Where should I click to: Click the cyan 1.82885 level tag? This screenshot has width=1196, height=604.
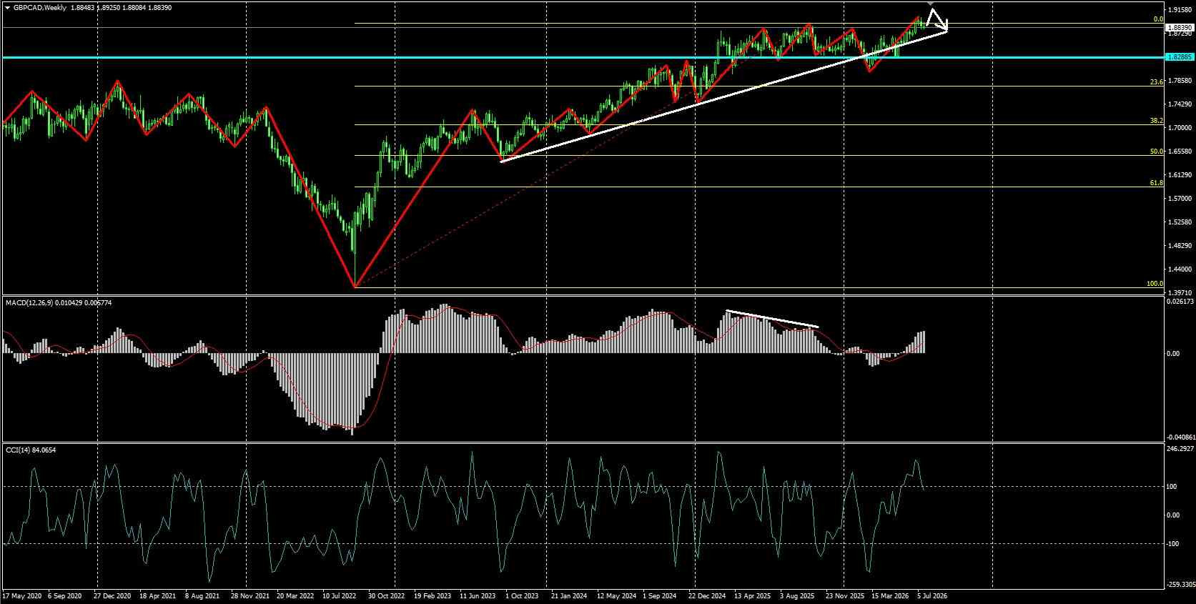click(1180, 56)
